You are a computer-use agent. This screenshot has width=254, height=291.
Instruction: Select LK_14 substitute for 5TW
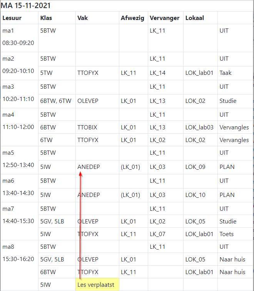click(x=158, y=73)
